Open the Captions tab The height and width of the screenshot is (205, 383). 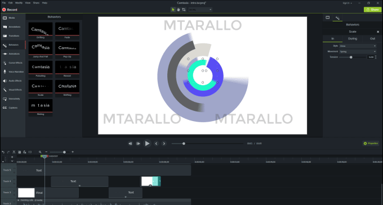tap(13, 108)
